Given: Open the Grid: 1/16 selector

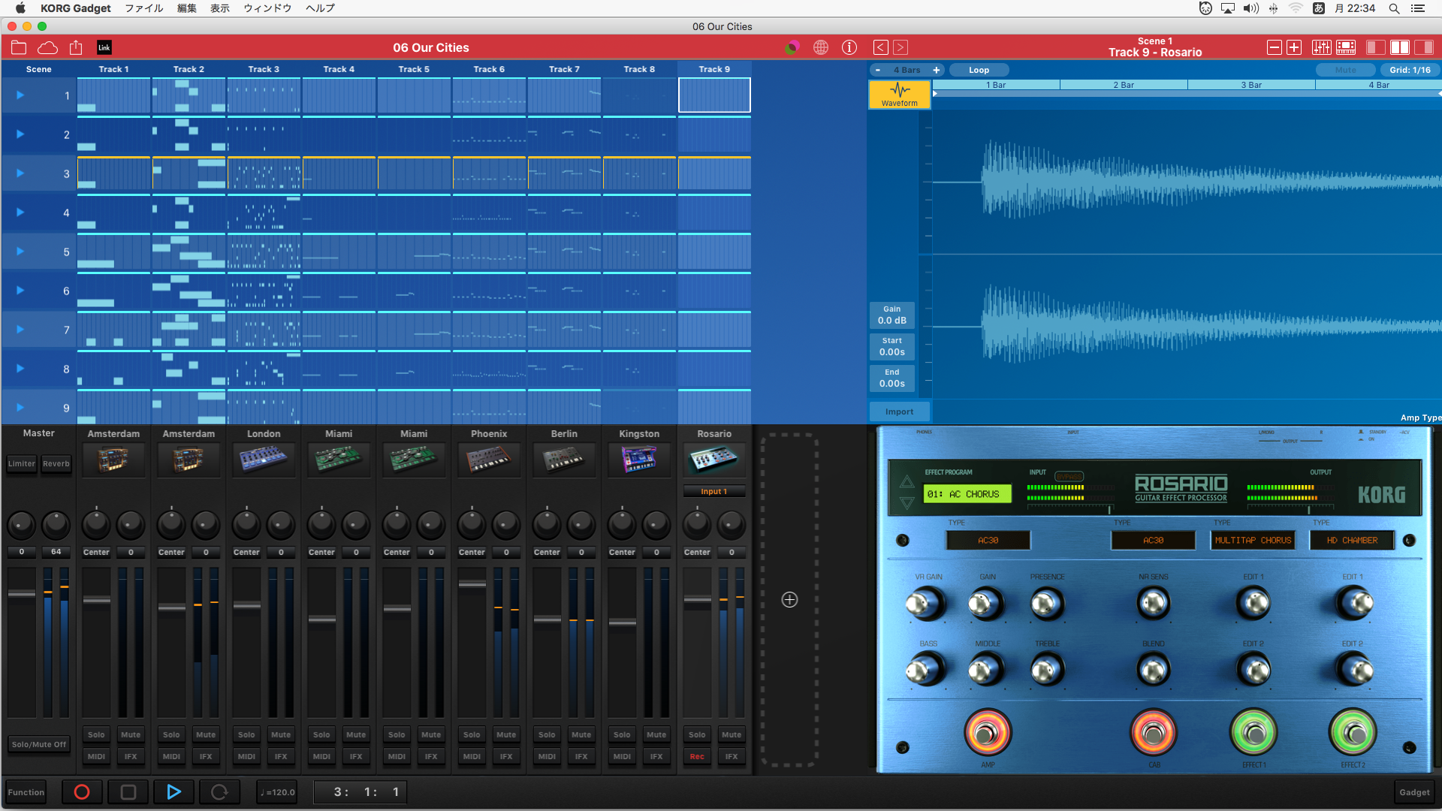Looking at the screenshot, I should pos(1410,70).
